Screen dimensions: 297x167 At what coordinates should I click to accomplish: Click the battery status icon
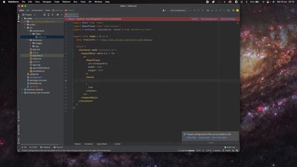[x=257, y=2]
